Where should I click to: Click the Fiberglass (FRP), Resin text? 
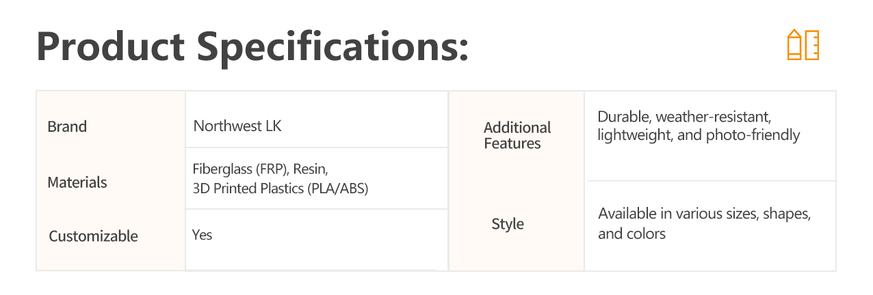click(265, 169)
